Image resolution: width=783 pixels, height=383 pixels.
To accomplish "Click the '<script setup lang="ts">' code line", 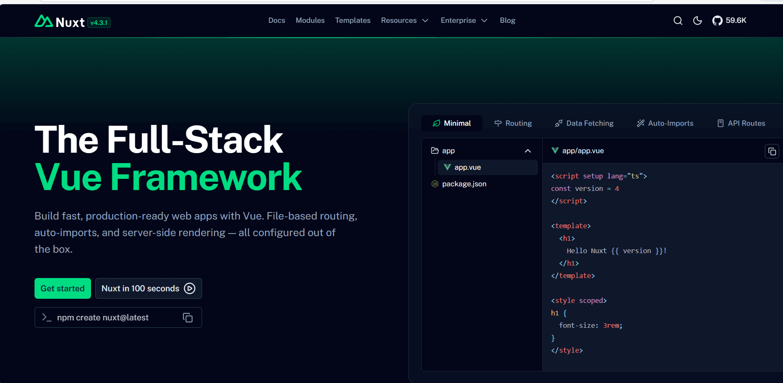I will (599, 176).
